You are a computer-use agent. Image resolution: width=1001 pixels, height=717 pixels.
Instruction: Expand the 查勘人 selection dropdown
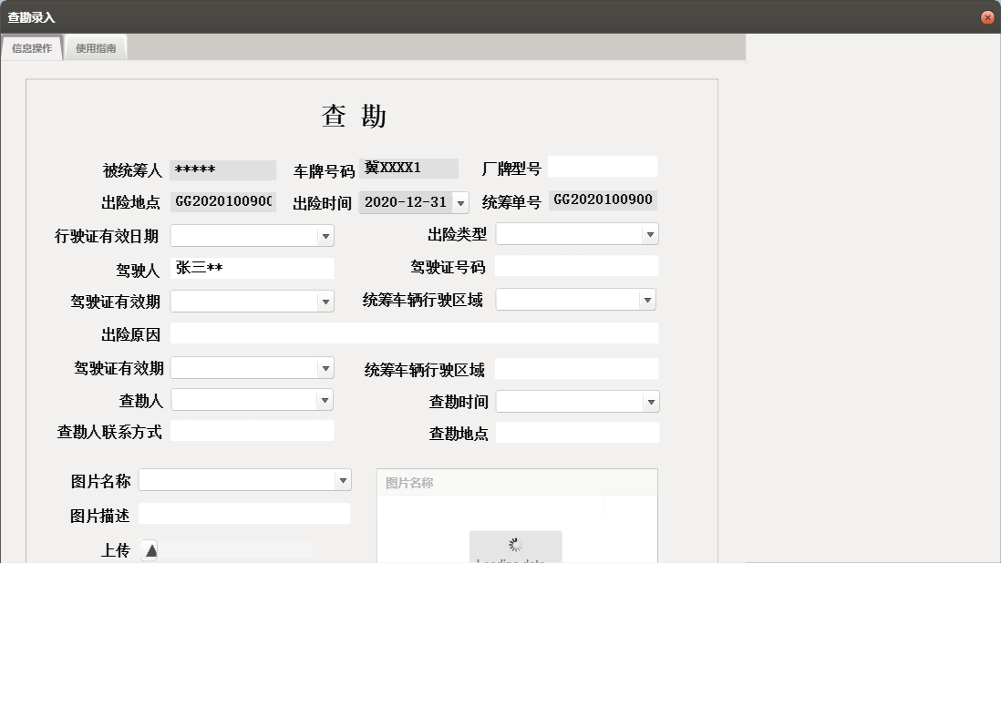(326, 399)
